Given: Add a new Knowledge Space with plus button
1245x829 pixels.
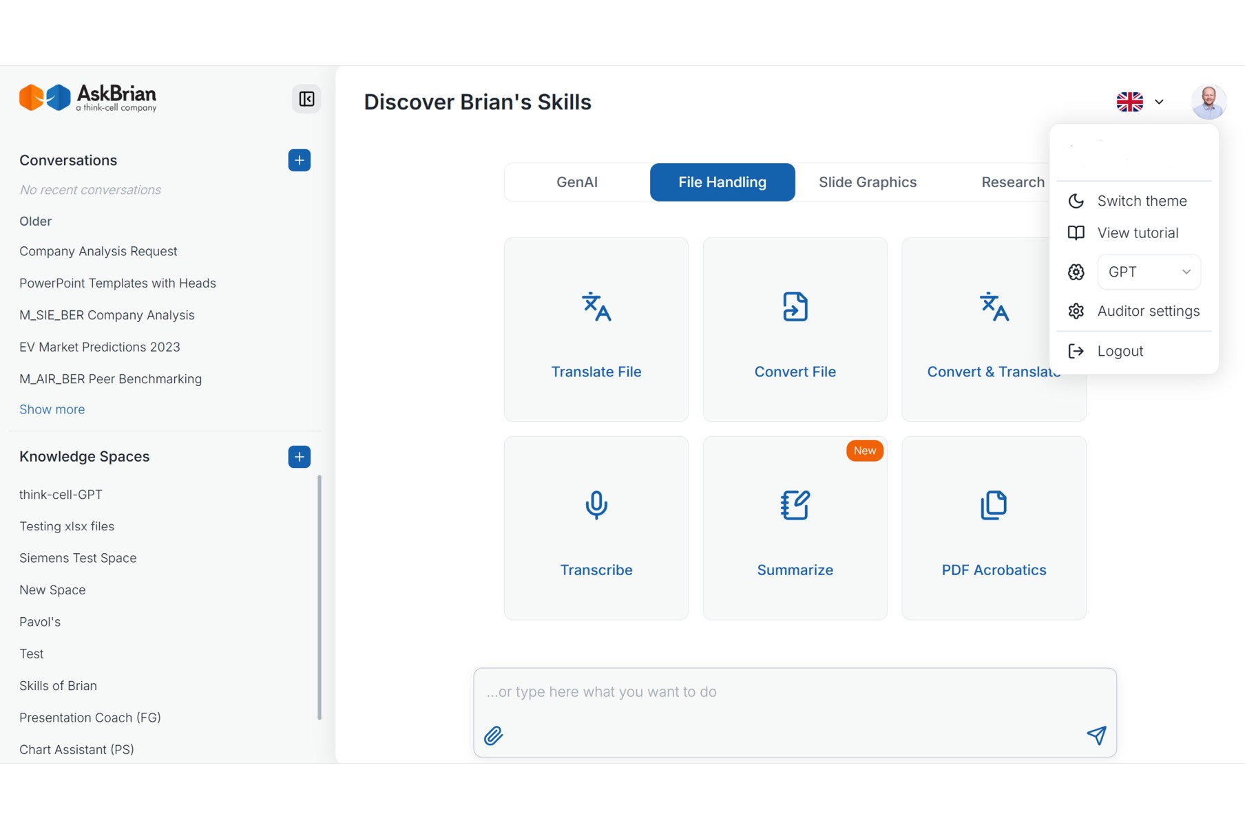Looking at the screenshot, I should tap(299, 457).
